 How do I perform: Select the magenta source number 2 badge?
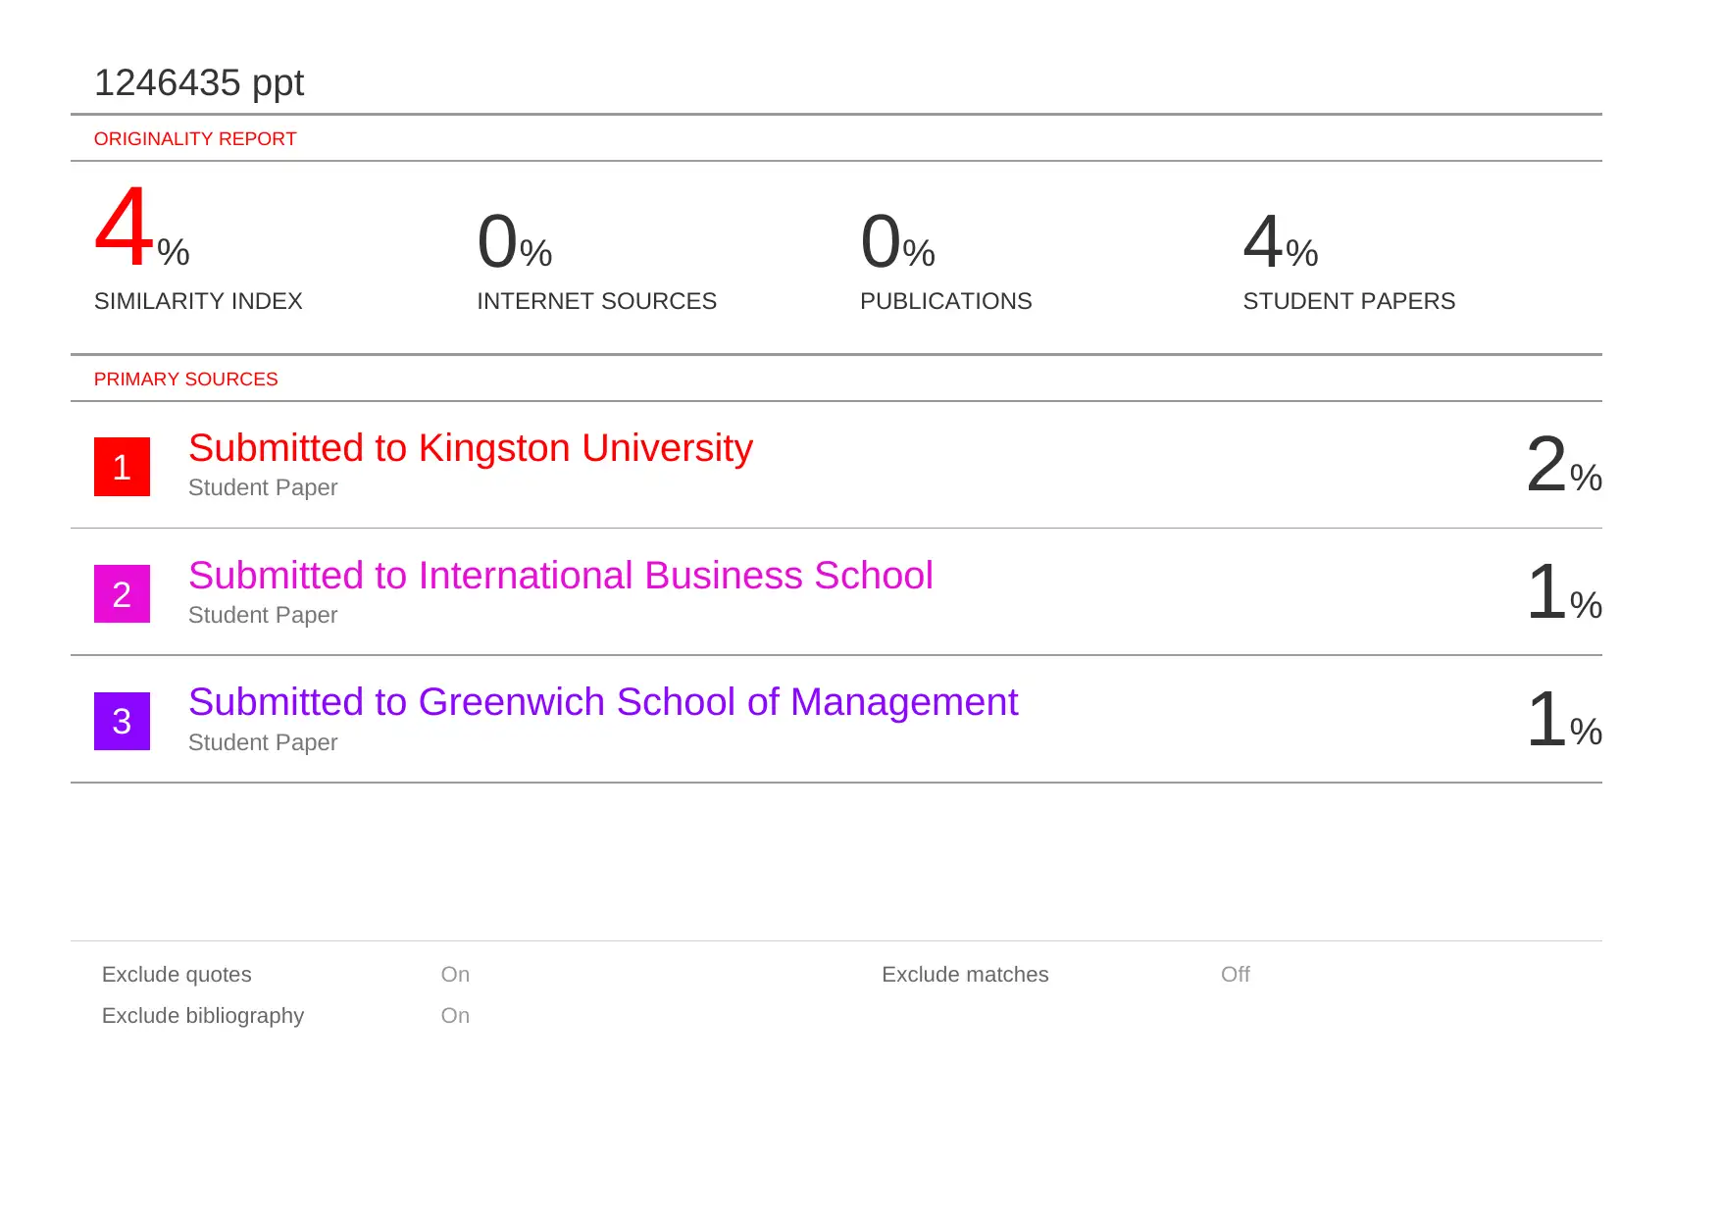[x=122, y=594]
